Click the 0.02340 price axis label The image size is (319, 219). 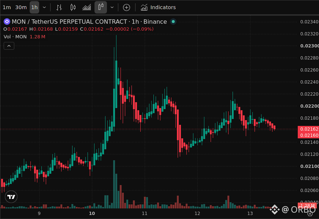[x=309, y=22]
